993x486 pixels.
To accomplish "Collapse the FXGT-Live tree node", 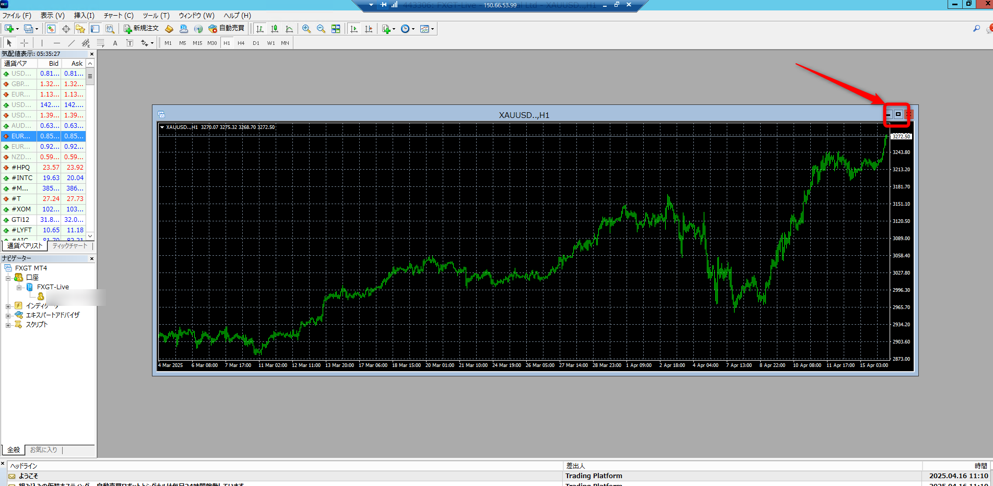I will tap(19, 287).
